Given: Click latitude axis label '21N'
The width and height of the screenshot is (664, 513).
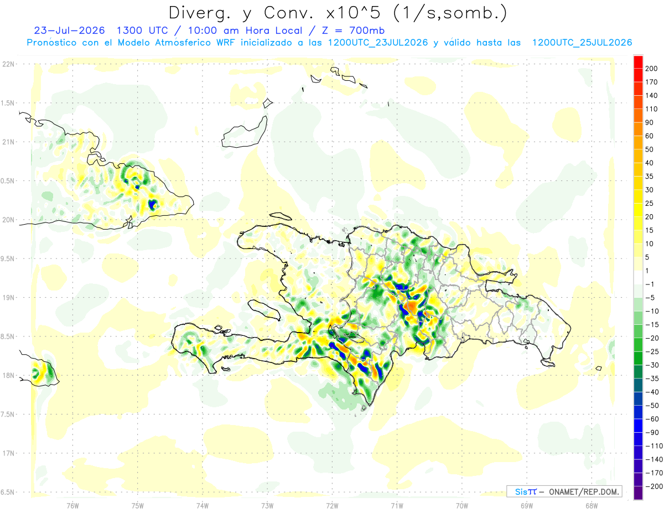Looking at the screenshot, I should click(x=8, y=142).
